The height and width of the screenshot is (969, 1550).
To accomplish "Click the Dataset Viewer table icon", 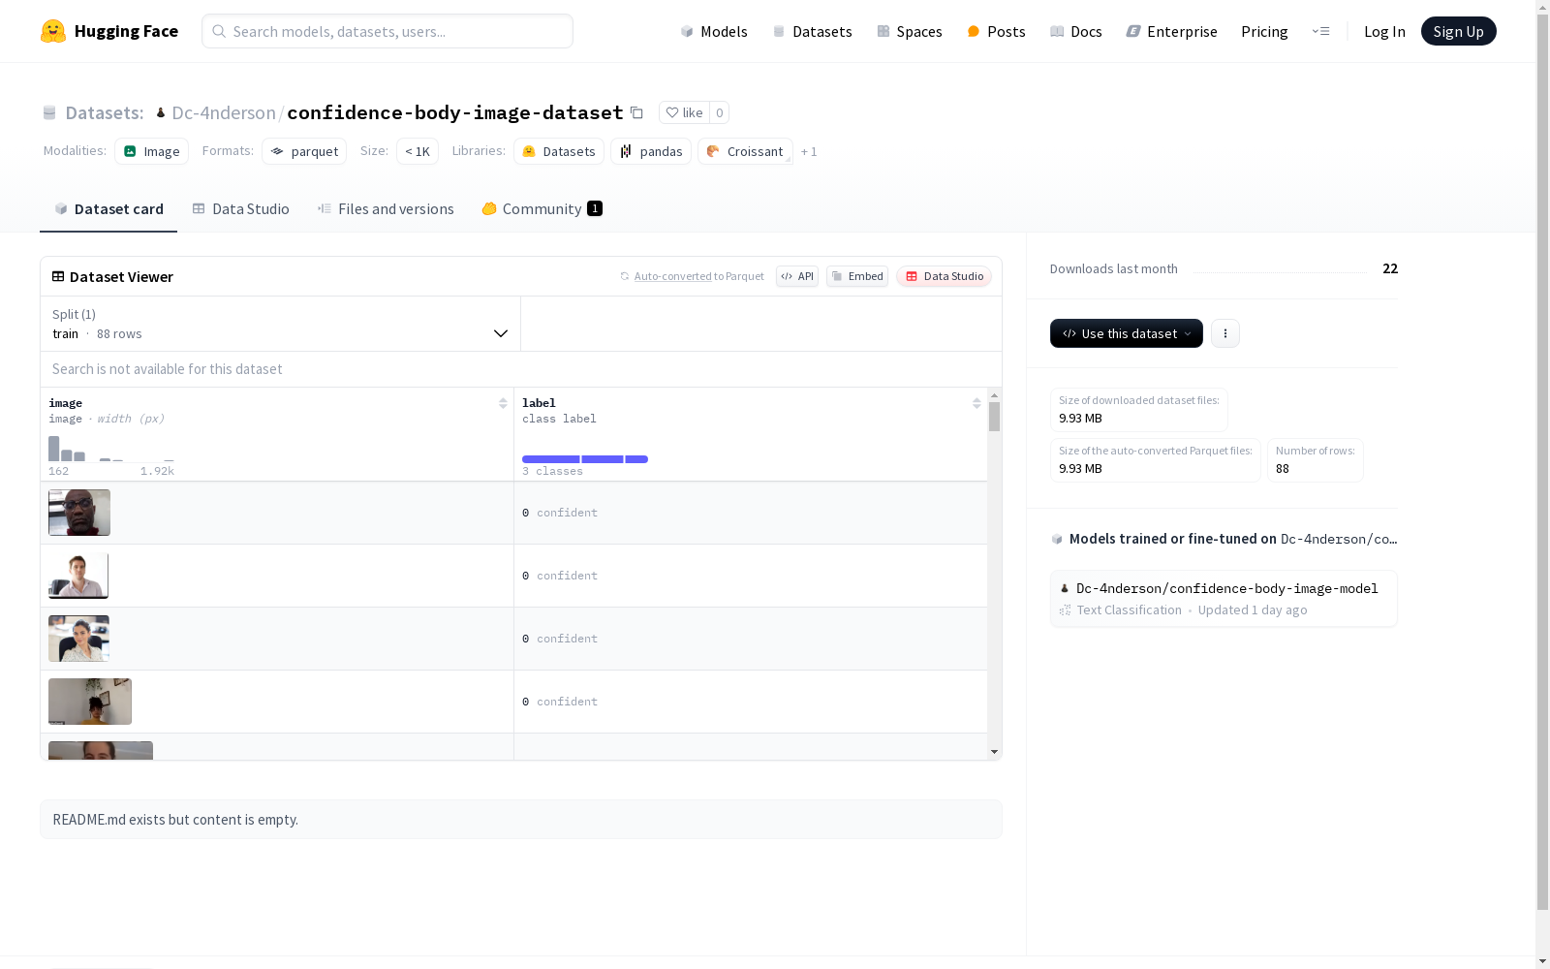I will (x=58, y=276).
